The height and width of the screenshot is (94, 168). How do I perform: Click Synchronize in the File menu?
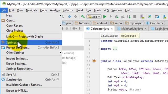pyautogui.click(x=31, y=80)
